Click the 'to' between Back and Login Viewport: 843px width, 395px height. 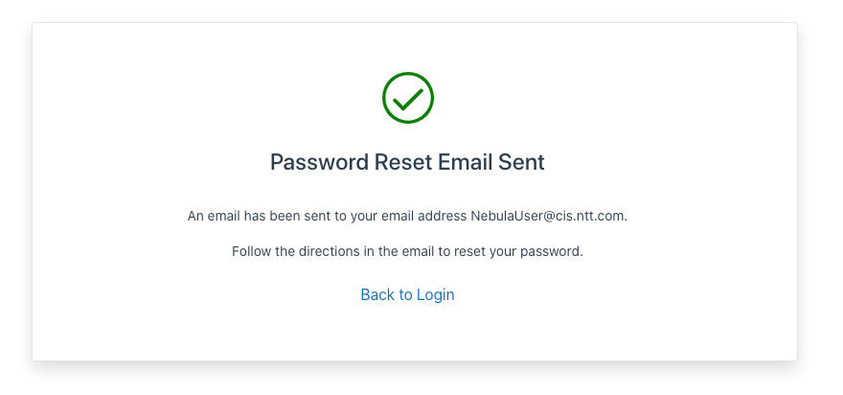[x=405, y=295]
